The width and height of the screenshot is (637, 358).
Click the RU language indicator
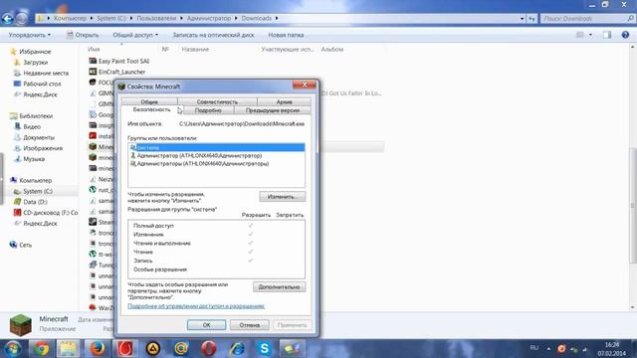[534, 348]
